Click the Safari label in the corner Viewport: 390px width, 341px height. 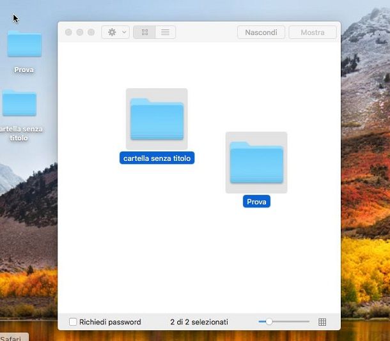pyautogui.click(x=11, y=338)
